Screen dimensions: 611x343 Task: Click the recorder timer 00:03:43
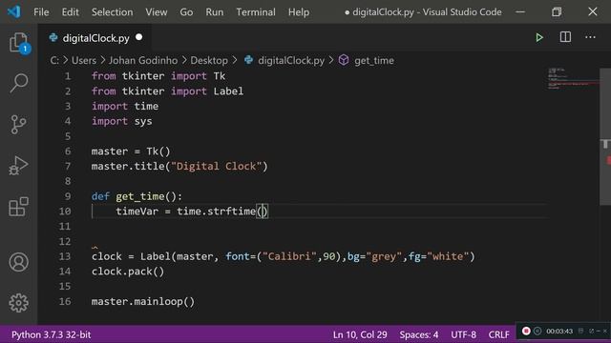pyautogui.click(x=559, y=331)
